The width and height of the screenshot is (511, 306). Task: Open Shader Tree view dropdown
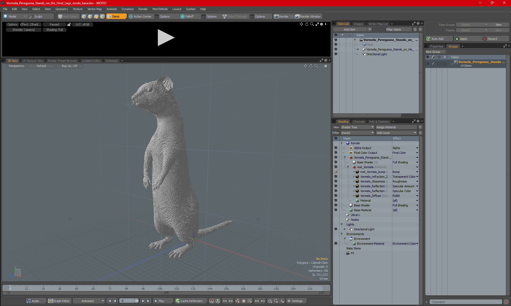(x=357, y=127)
